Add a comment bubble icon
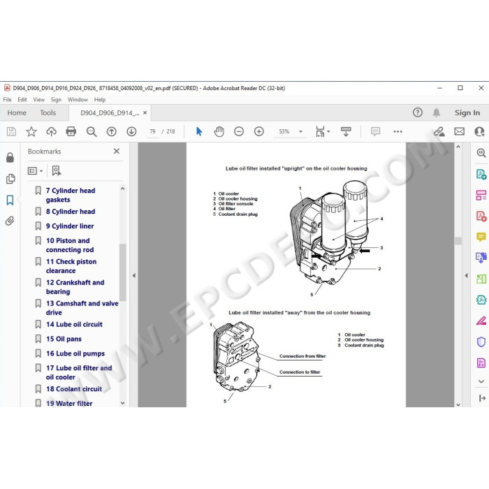Screen dimensions: 489x489 click(x=376, y=131)
